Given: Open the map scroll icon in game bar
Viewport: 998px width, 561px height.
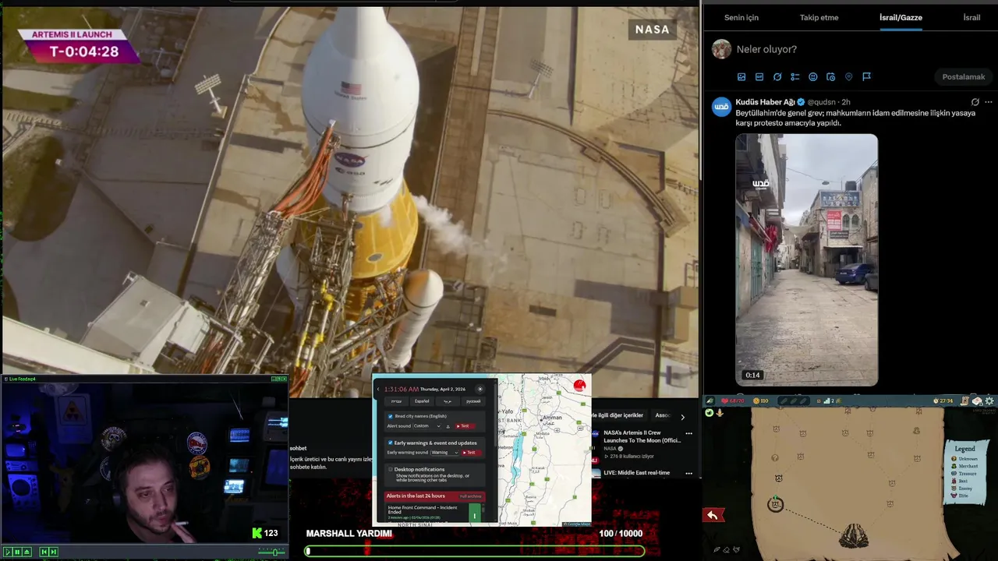Looking at the screenshot, I should tap(964, 401).
